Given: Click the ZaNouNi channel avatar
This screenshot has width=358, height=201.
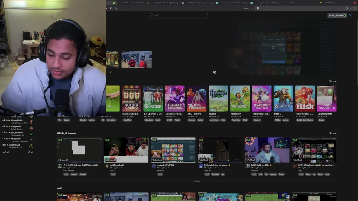Looking at the screenshot, I should click(201, 166).
